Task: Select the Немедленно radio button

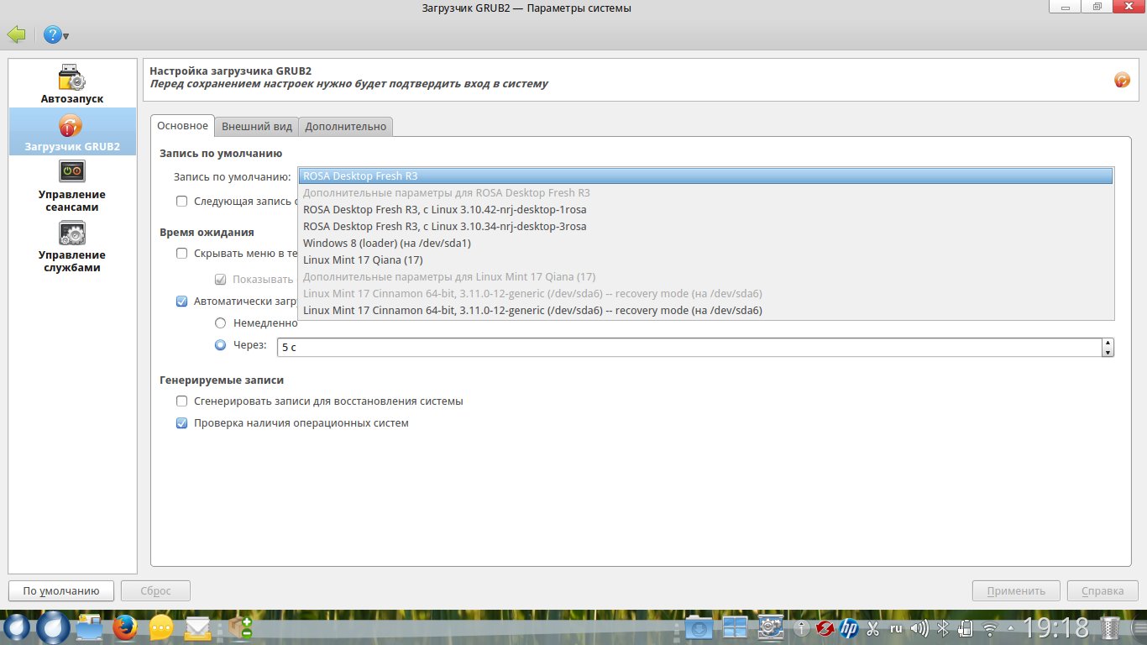Action: [221, 322]
